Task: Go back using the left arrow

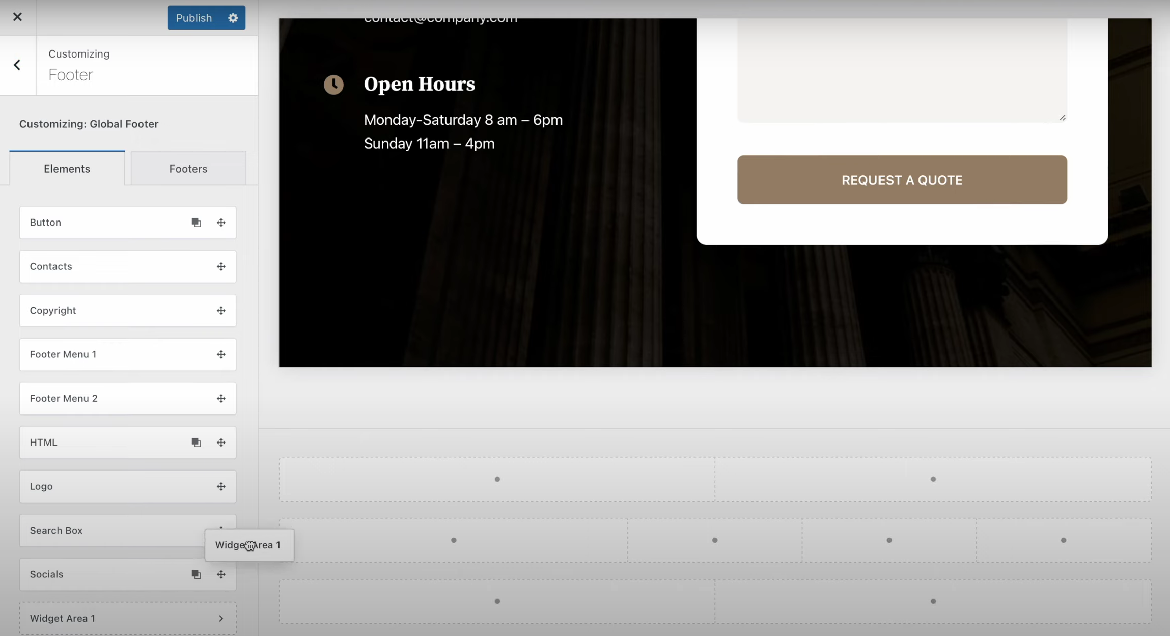Action: tap(17, 64)
